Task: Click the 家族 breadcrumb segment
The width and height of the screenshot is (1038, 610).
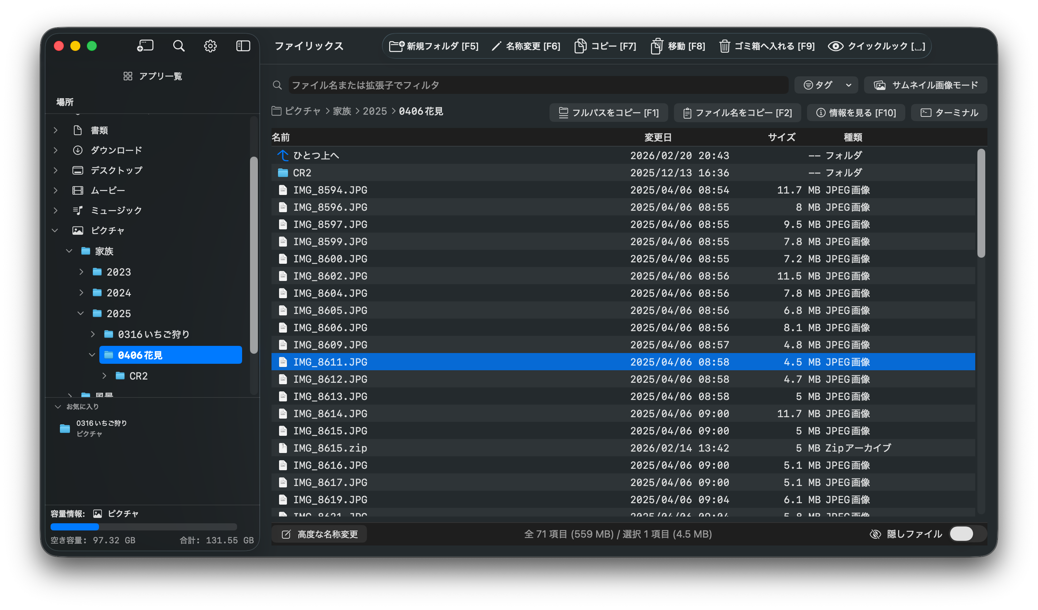Action: pyautogui.click(x=341, y=111)
